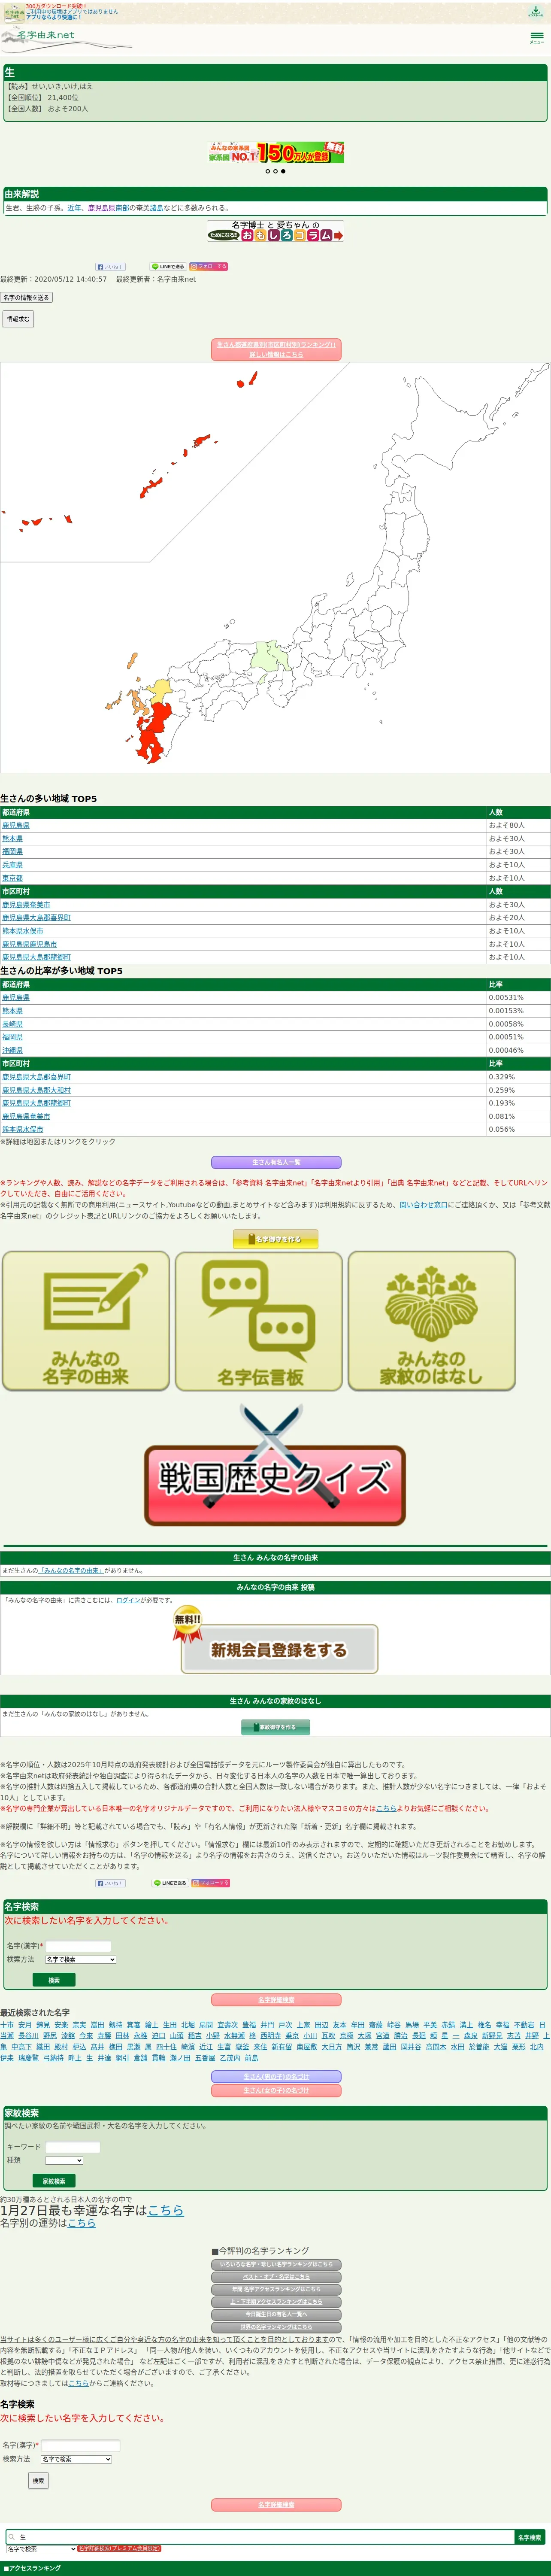Open ベスト・オブ・名字 ranking button

pyautogui.click(x=276, y=2277)
